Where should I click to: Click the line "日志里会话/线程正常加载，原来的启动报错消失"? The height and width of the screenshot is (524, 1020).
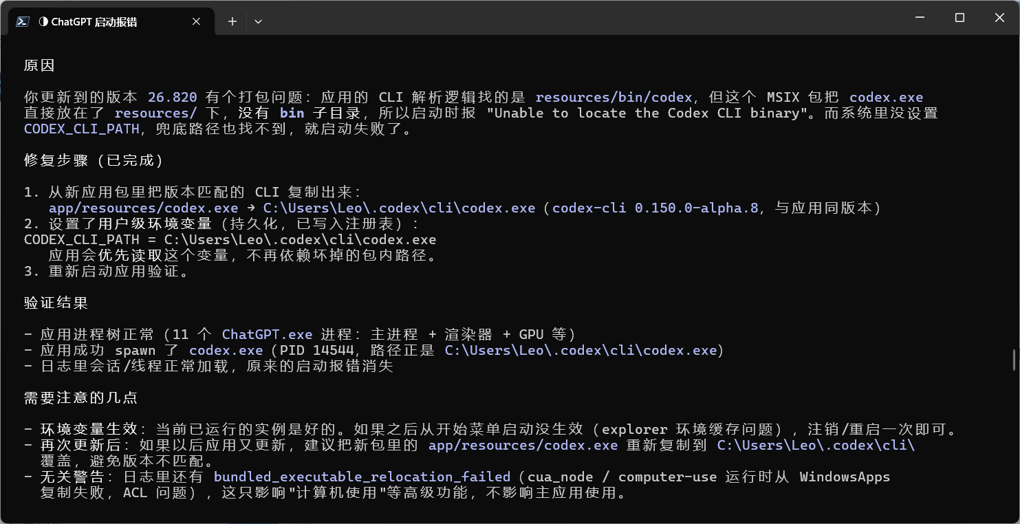(216, 366)
